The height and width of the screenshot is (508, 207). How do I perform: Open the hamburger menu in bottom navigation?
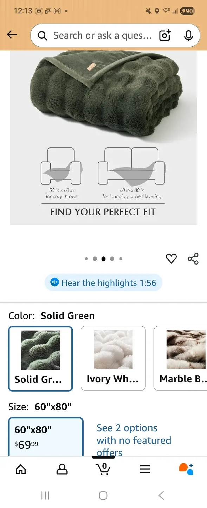pyautogui.click(x=144, y=469)
